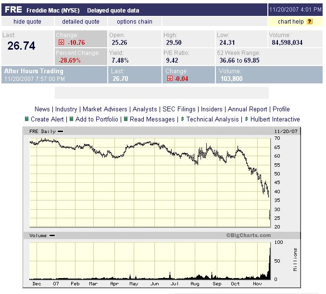The image size is (326, 294).
Task: Open chart help
Action: click(290, 22)
